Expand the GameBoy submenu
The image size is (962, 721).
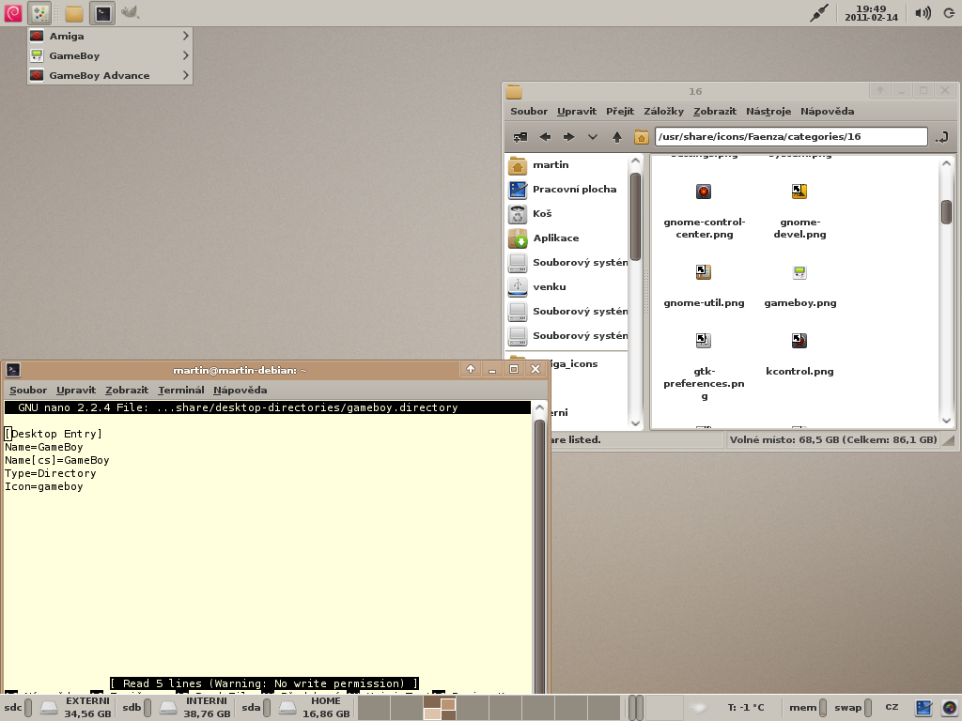click(110, 55)
